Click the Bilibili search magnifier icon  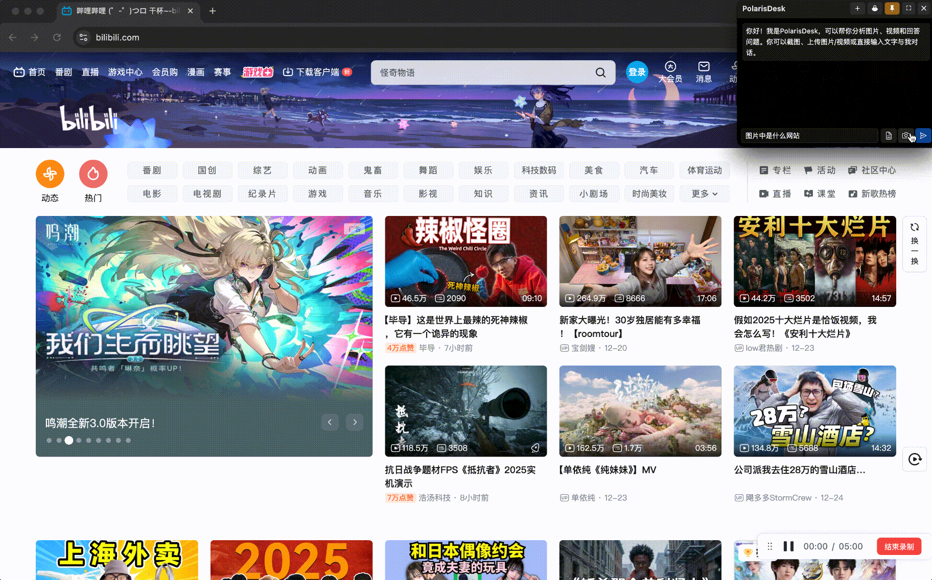[600, 72]
